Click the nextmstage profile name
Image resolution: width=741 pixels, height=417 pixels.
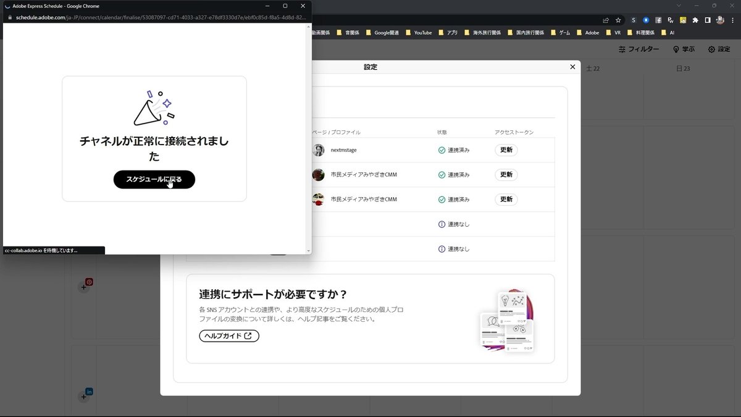[343, 150]
